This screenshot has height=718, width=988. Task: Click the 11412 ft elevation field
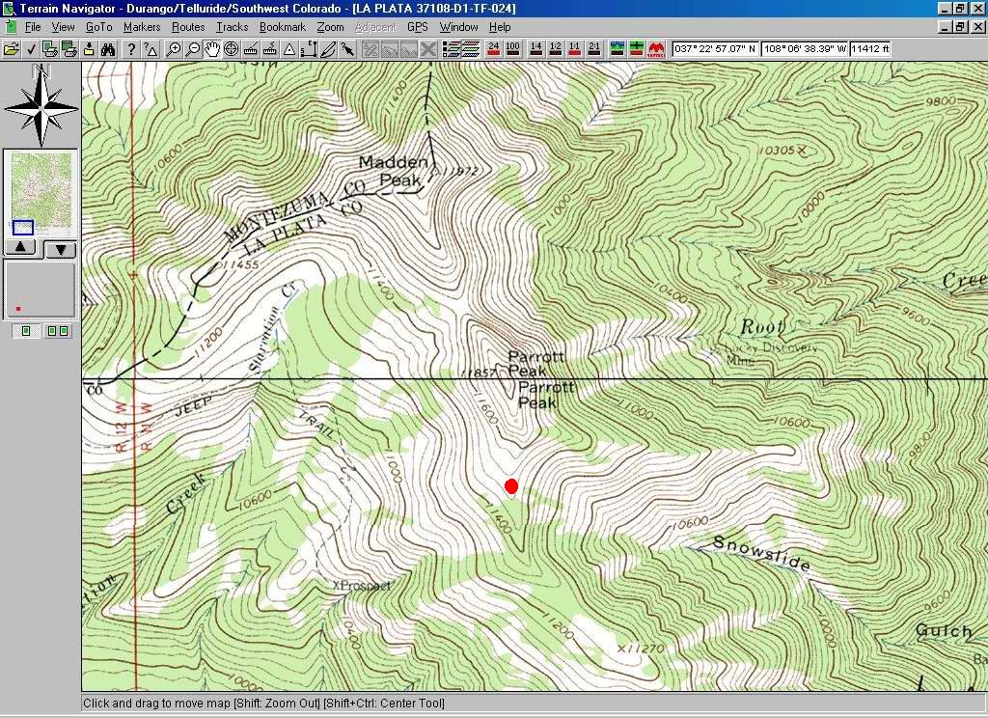870,48
